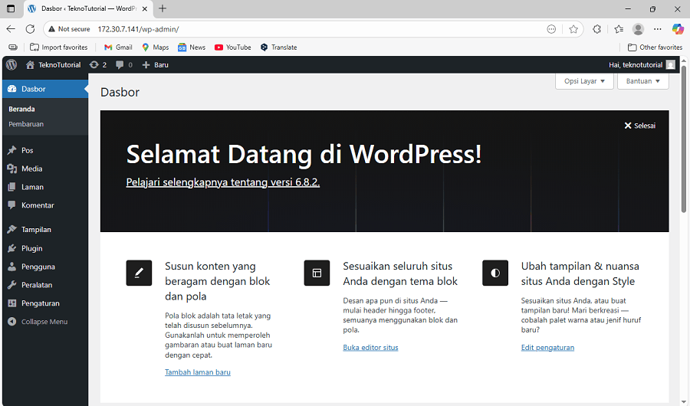Open the Pengaturan menu
Image resolution: width=690 pixels, height=406 pixels.
(45, 303)
